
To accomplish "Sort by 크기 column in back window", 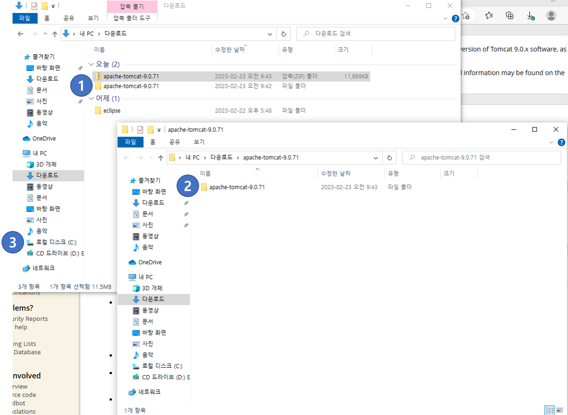I will (343, 50).
